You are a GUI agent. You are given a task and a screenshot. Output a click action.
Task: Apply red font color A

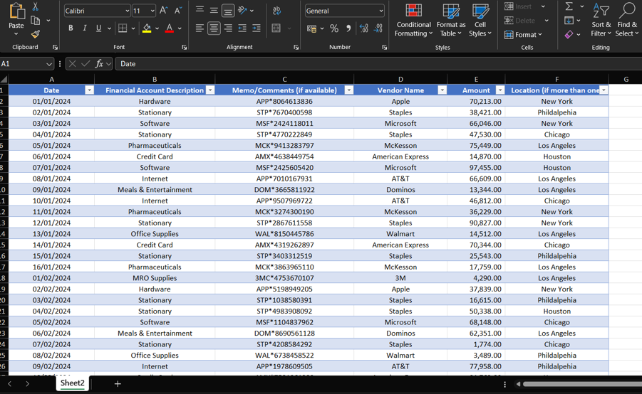click(169, 28)
